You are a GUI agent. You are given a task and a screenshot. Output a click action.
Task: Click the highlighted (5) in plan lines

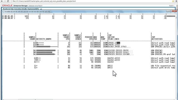click(x=118, y=43)
